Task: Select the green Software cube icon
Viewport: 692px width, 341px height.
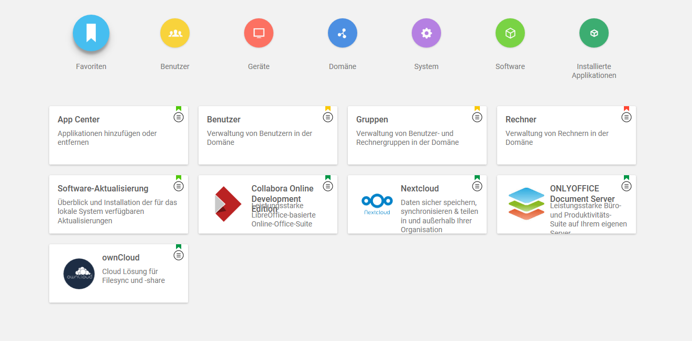Action: point(510,33)
